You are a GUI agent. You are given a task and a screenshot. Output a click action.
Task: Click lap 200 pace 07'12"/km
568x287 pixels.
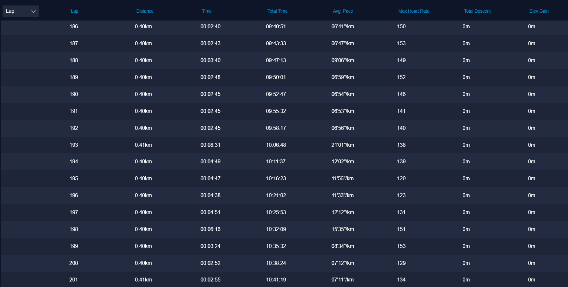pyautogui.click(x=342, y=263)
